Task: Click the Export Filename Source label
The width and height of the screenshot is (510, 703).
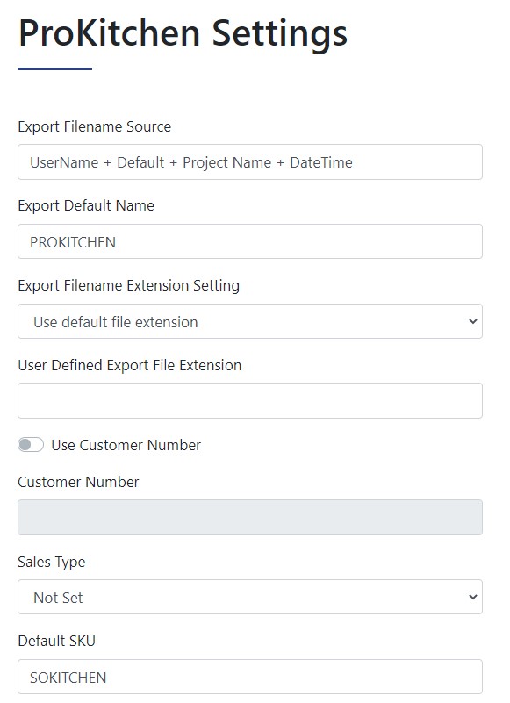Action: coord(94,126)
